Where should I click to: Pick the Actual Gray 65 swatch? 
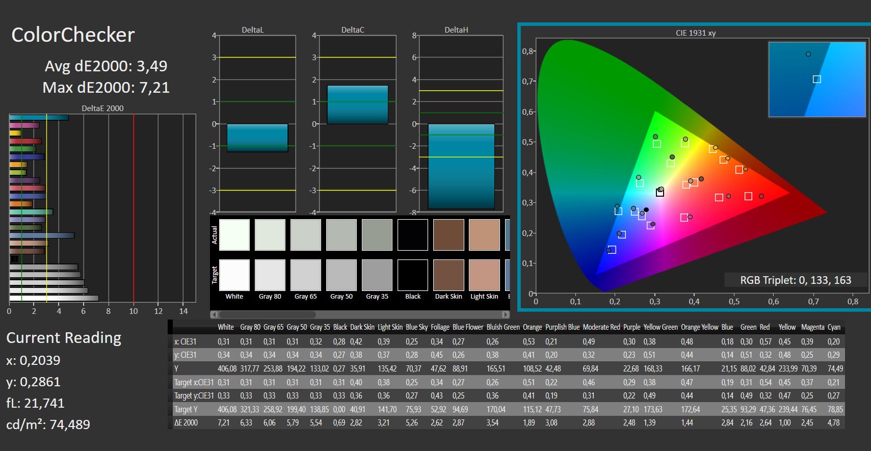point(306,235)
